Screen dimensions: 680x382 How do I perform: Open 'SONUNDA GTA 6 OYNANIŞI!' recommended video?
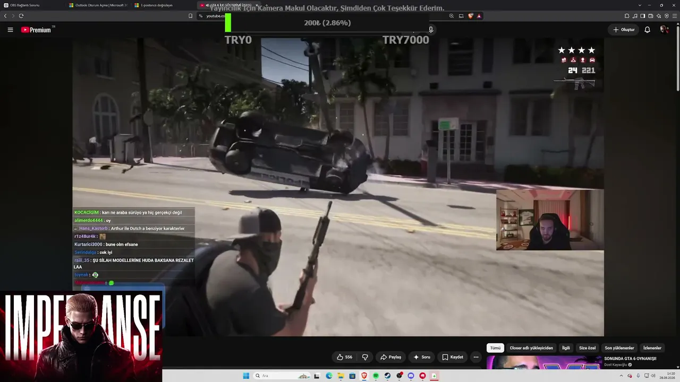(630, 359)
